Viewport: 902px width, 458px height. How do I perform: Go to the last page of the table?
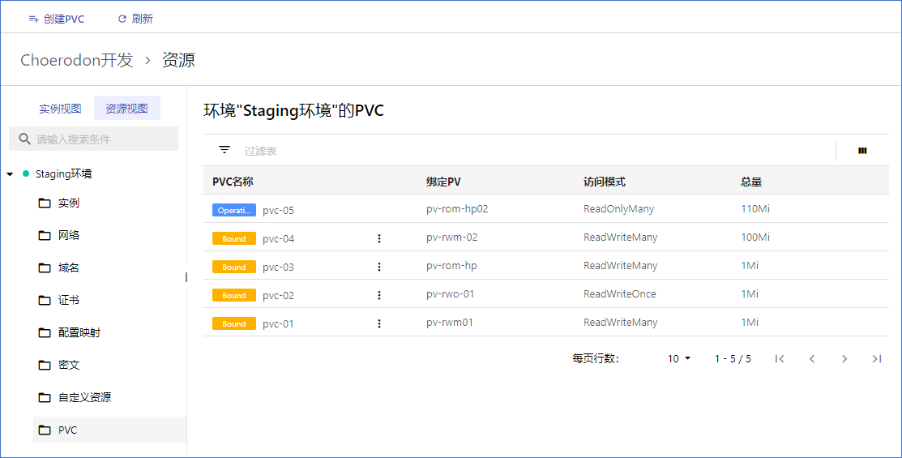pos(877,359)
